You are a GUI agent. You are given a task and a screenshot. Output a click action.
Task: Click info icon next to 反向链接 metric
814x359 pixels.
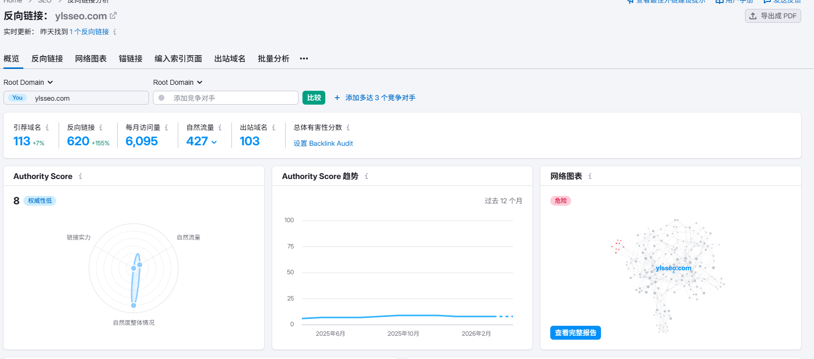pos(101,127)
